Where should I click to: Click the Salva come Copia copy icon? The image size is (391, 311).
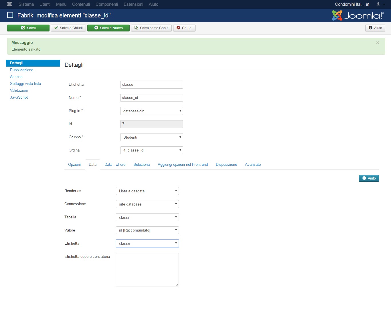tap(136, 28)
